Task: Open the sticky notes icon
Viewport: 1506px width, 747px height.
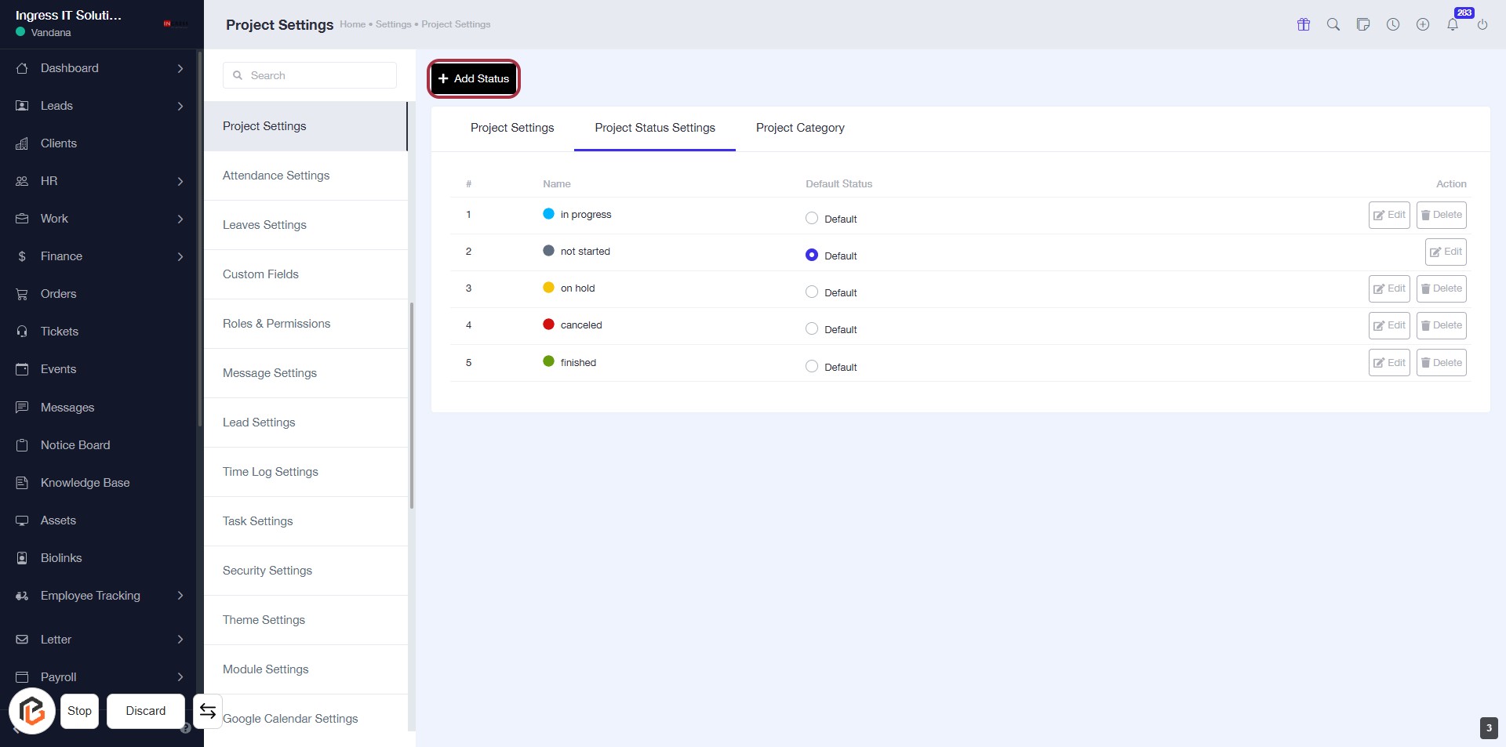Action: tap(1362, 24)
